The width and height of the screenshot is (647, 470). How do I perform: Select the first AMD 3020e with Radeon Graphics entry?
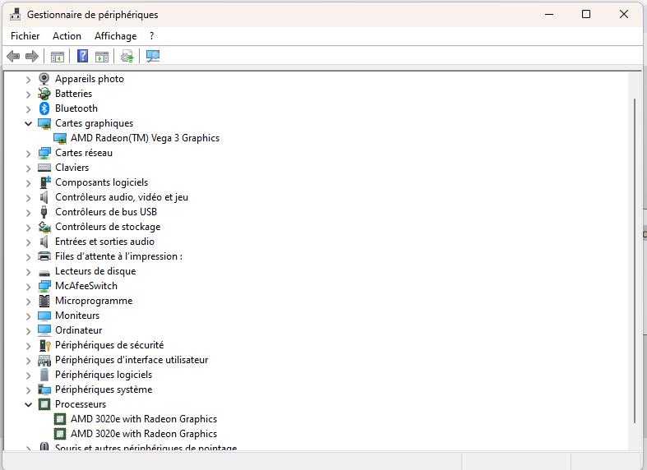click(x=144, y=419)
